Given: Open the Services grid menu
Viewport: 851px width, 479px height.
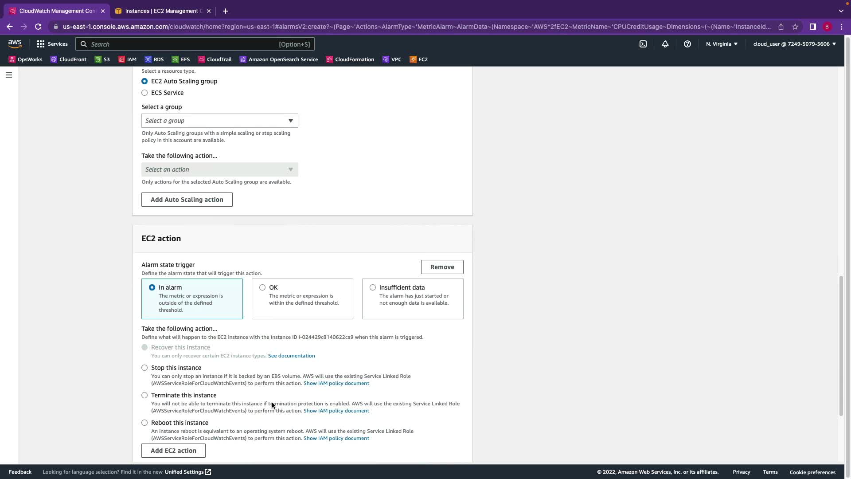Looking at the screenshot, I should (x=52, y=44).
